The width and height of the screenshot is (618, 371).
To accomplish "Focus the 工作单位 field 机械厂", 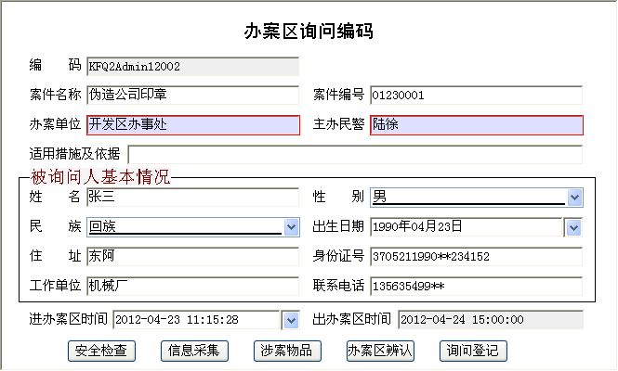I will click(192, 286).
